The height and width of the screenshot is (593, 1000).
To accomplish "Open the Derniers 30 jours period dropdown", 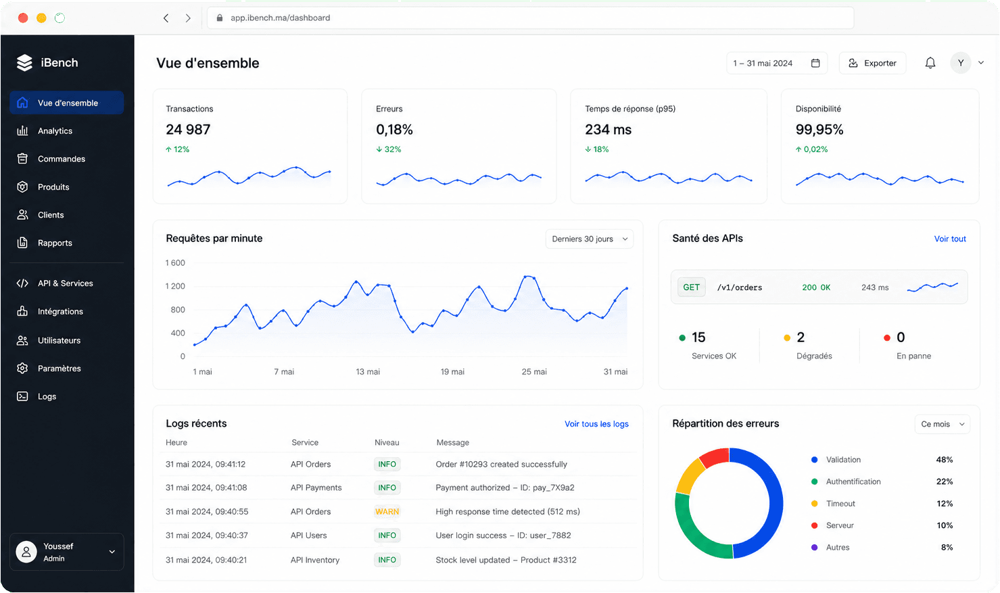I will click(x=589, y=239).
